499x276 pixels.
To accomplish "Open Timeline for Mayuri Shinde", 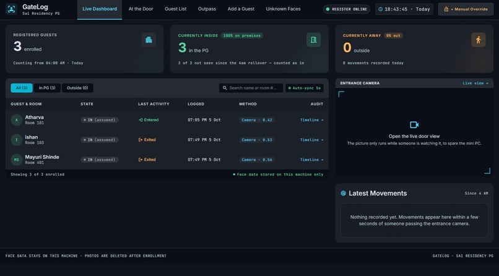I will (311, 160).
